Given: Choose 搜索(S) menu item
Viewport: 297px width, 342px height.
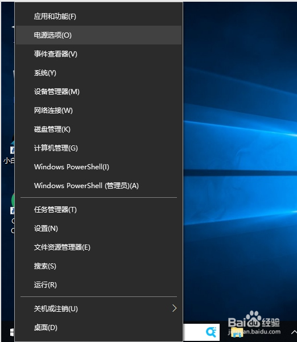Looking at the screenshot, I should 98,266.
